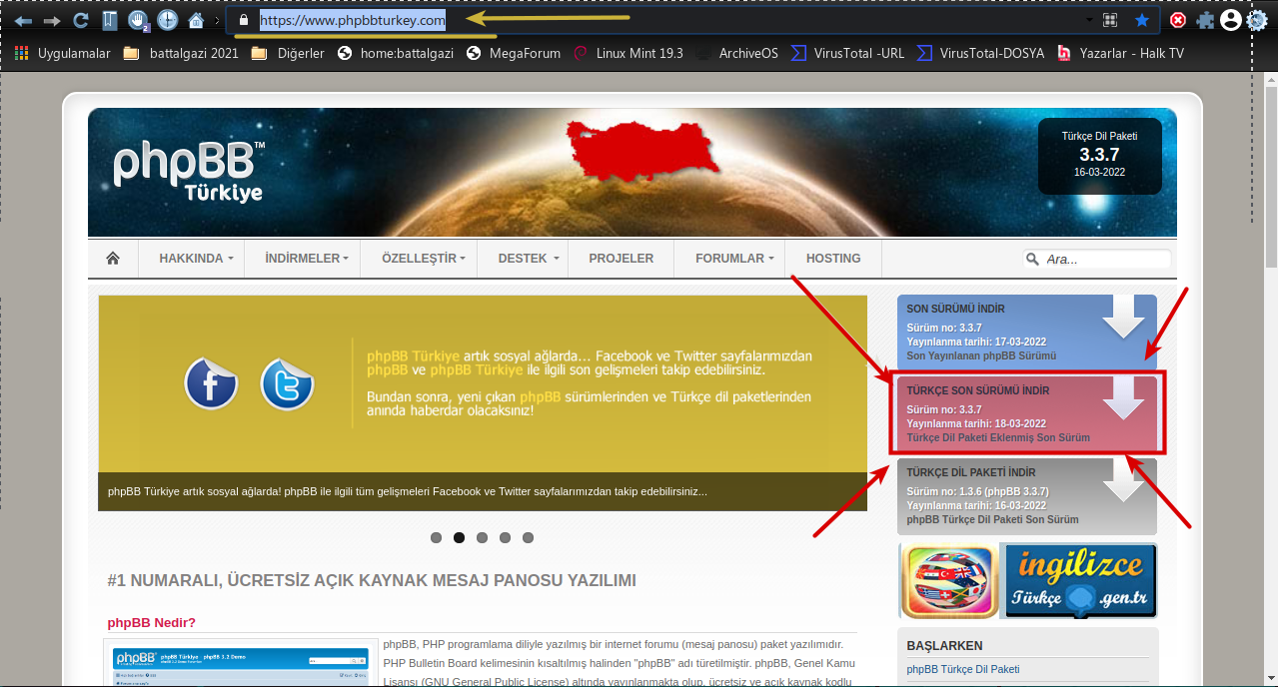This screenshot has width=1278, height=687.
Task: Open the browser settings gear icon
Action: pos(1257,20)
